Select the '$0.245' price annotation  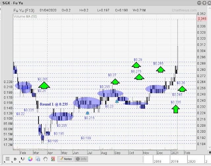[x=177, y=95]
